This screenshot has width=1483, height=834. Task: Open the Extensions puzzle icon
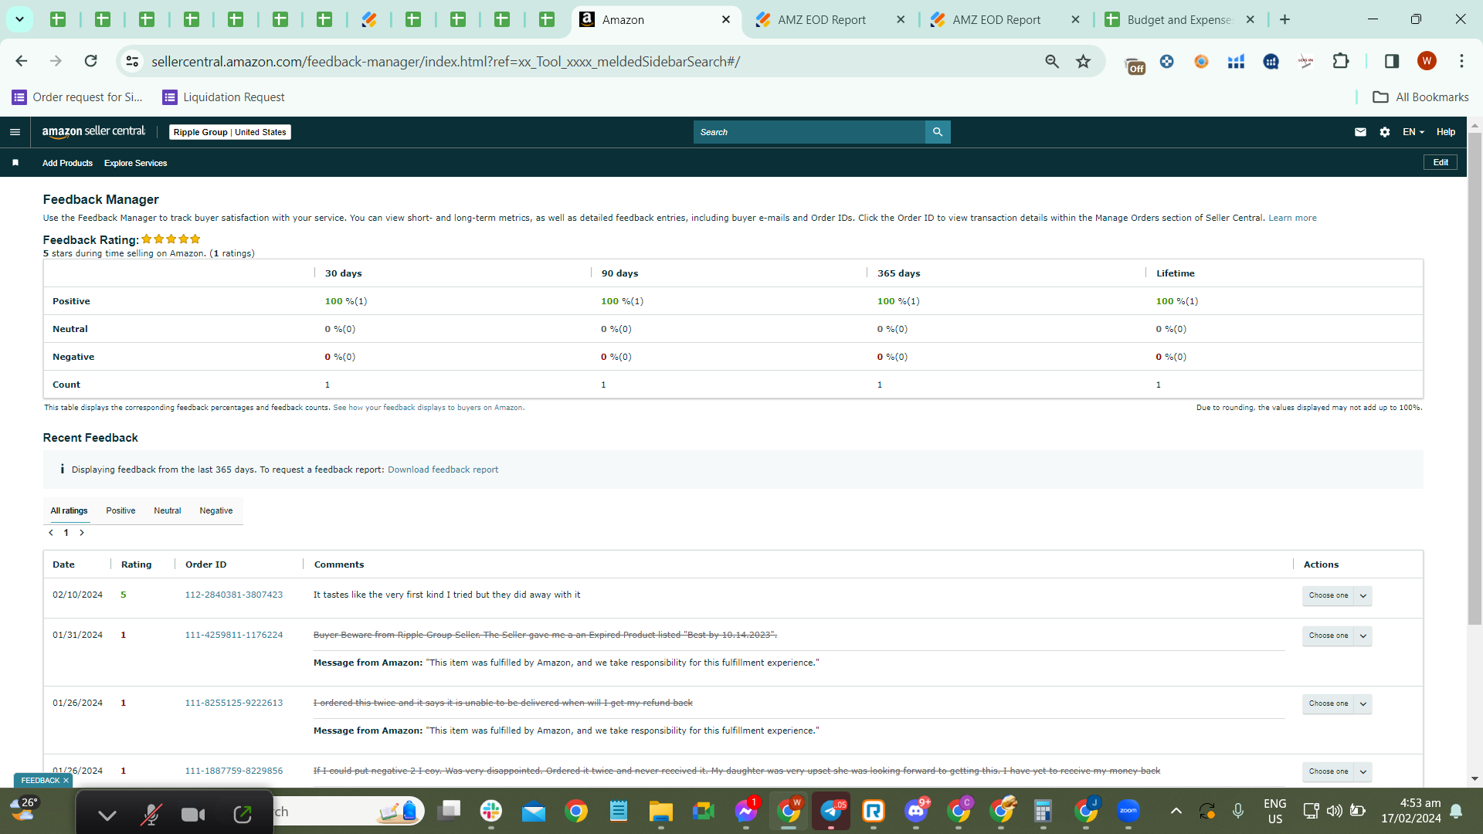(x=1341, y=61)
